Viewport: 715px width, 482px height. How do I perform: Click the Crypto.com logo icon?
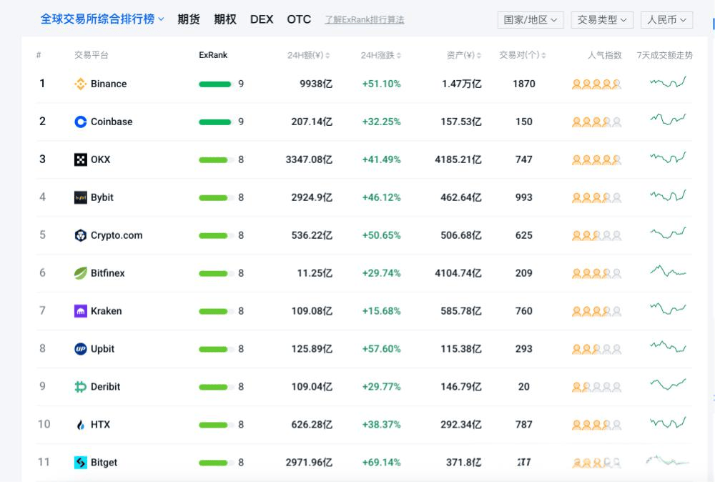[x=81, y=235]
